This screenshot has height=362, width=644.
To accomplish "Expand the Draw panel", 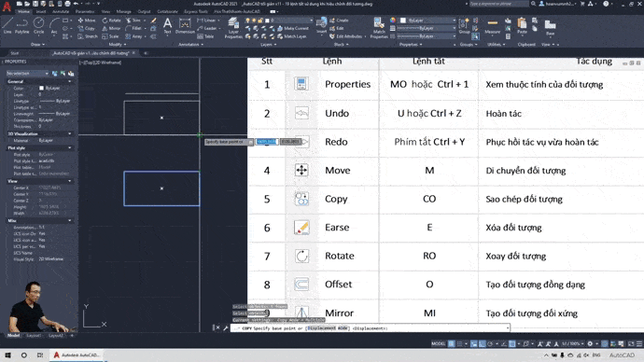I will point(37,45).
